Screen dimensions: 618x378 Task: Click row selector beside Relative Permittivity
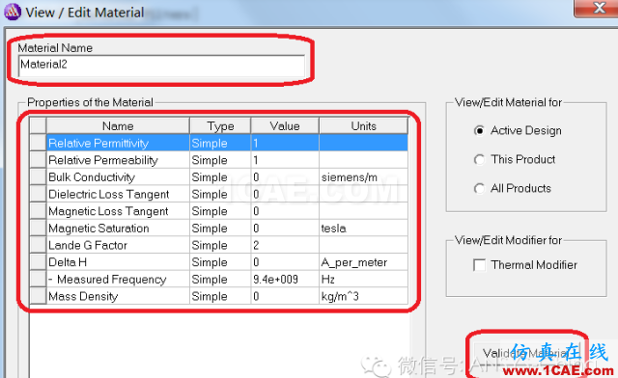(38, 143)
